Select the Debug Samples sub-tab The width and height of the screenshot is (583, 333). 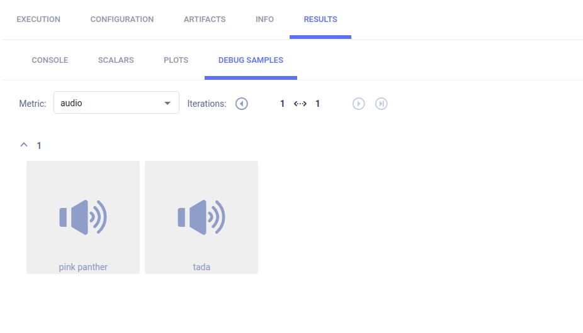point(251,60)
